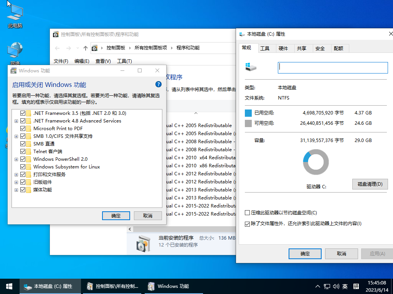Click the 所有控制面板项 breadcrumb
This screenshot has height=294, width=393.
pyautogui.click(x=150, y=48)
